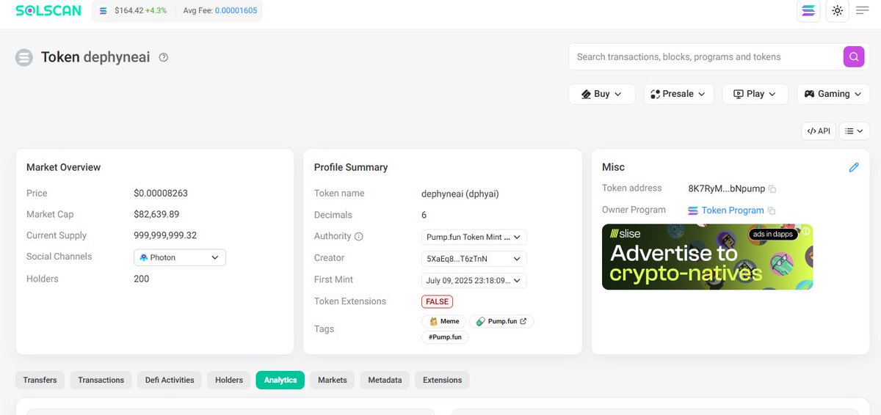
Task: Click the dephyneai token avatar icon
Action: 24,57
